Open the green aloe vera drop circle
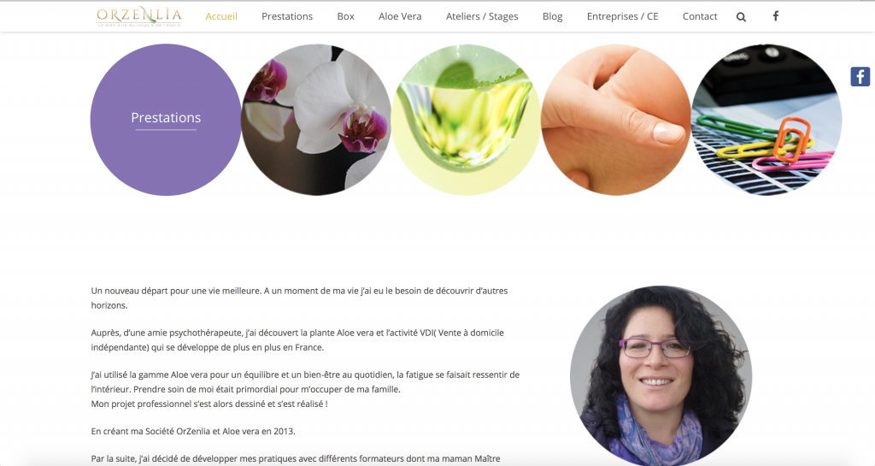 [466, 120]
